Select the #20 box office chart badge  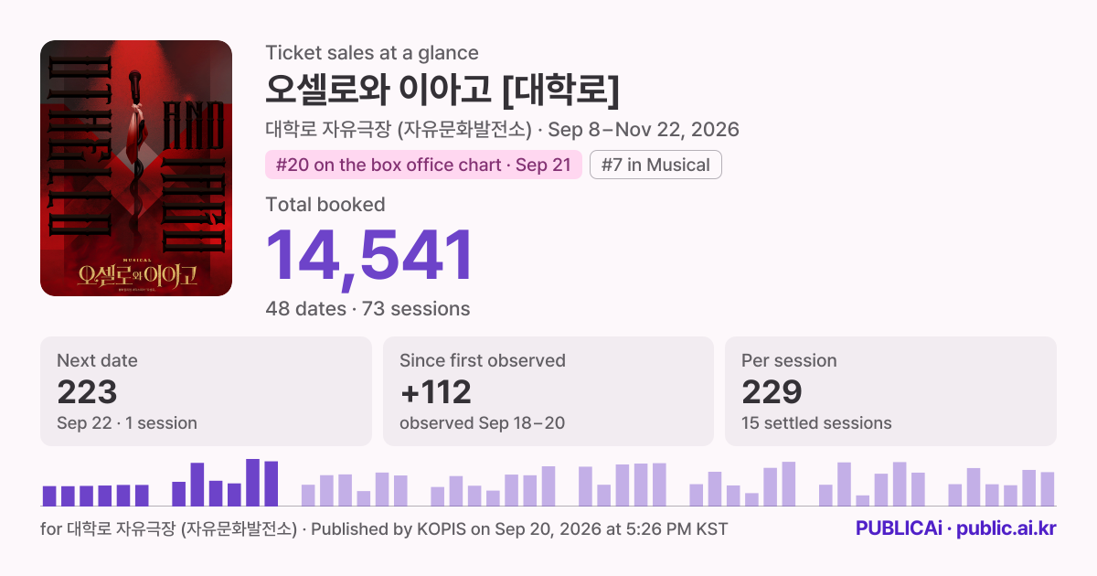tap(423, 165)
